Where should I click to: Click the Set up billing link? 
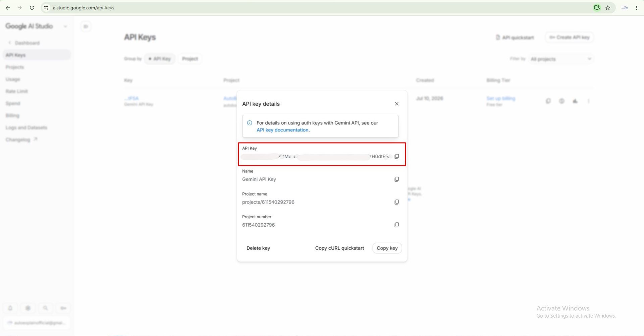501,98
